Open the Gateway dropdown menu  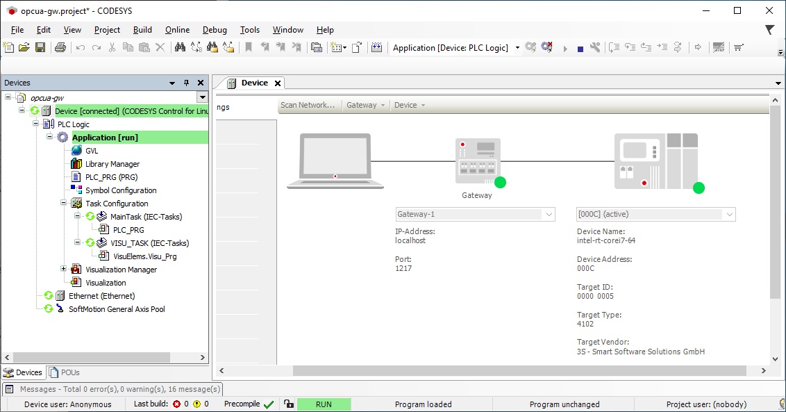click(365, 105)
